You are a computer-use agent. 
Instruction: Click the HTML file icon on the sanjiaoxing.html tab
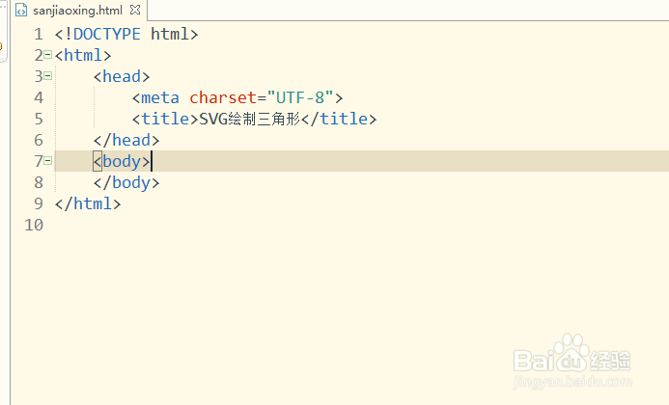(21, 10)
